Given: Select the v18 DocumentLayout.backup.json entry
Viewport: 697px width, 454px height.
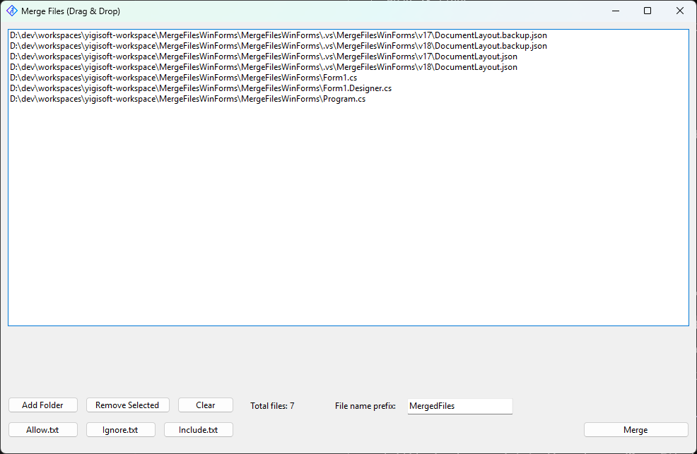Looking at the screenshot, I should [278, 45].
